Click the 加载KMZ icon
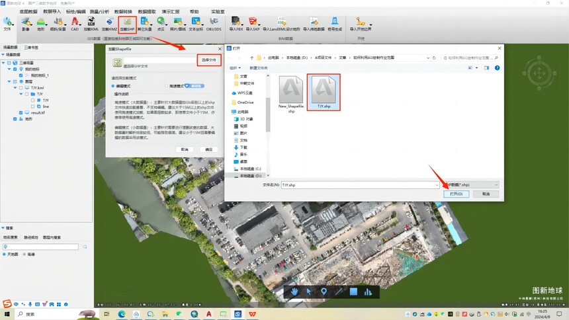The height and width of the screenshot is (320, 569). 109,24
